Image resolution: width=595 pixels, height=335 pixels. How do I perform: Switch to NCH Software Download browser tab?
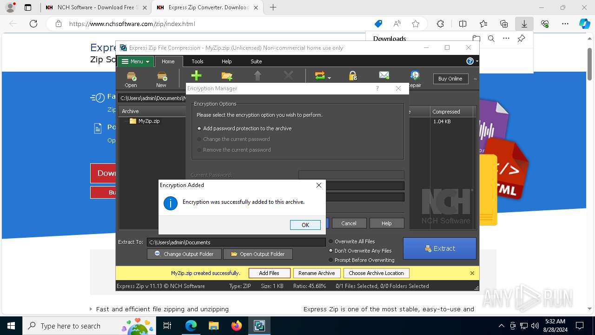click(96, 7)
